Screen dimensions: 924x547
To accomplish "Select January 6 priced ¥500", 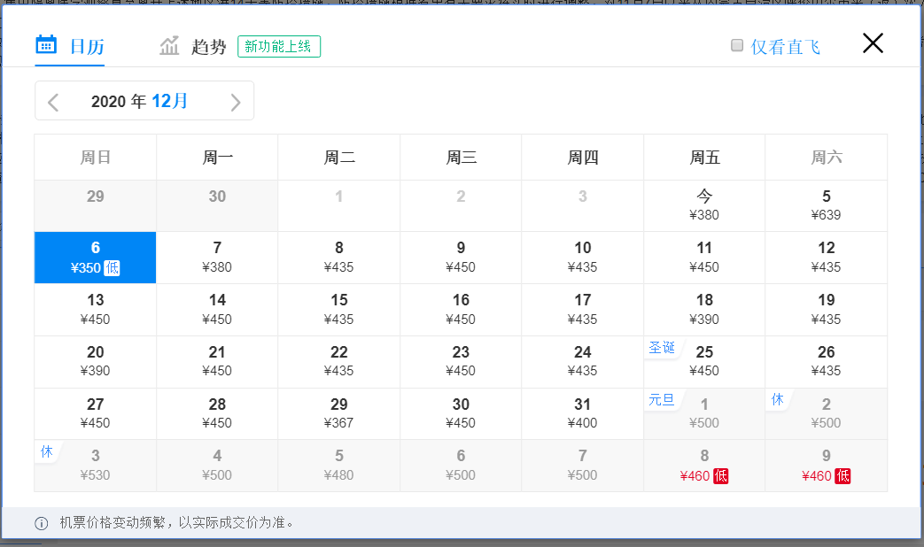I will (461, 466).
